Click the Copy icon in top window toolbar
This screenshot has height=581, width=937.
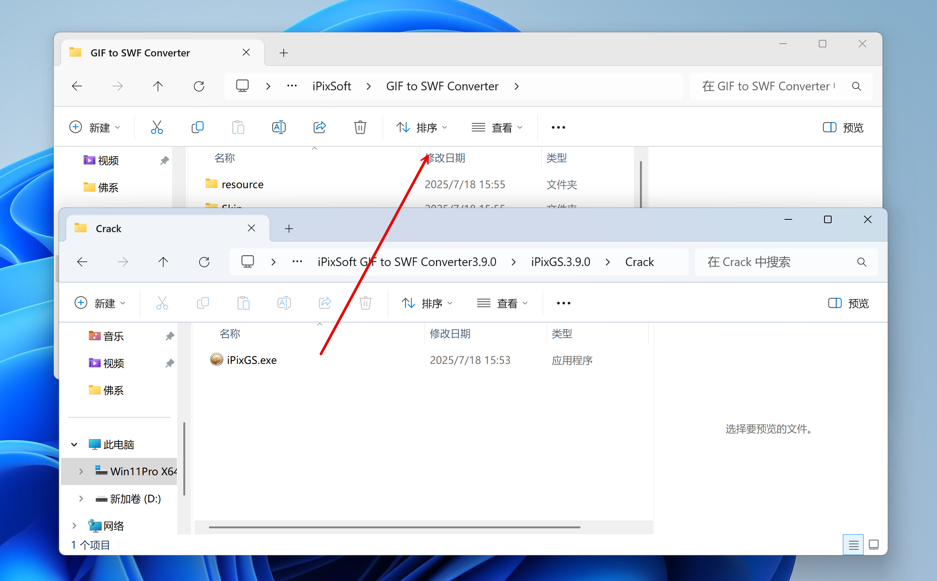click(x=198, y=127)
